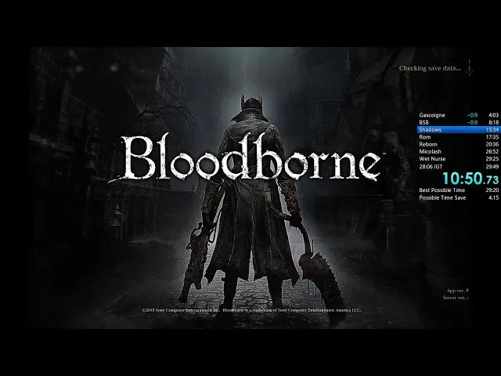This screenshot has height=376, width=501.
Task: Click the Wet Nurse split time 29:25
Action: click(492, 159)
